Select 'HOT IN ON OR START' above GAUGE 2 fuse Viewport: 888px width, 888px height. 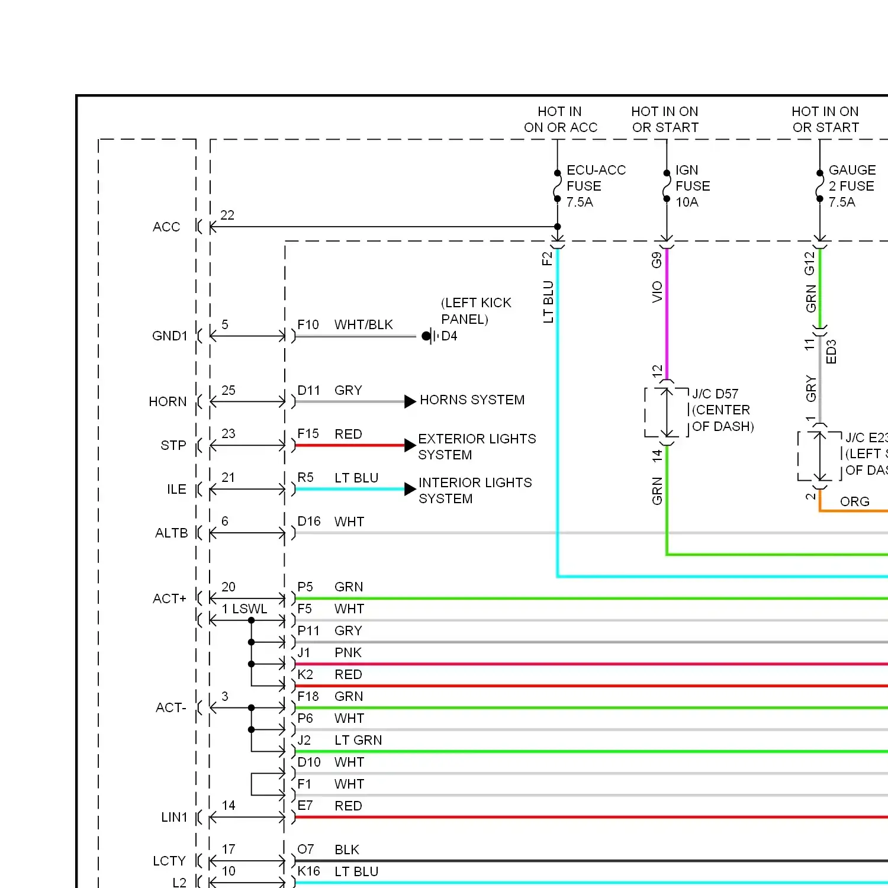click(x=825, y=119)
